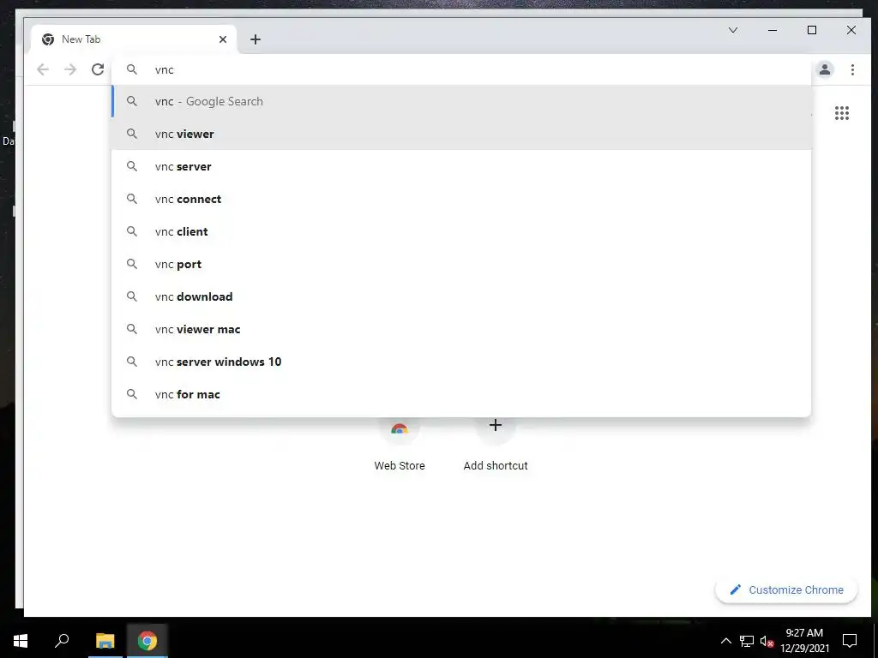
Task: Minimize the Chrome window
Action: (773, 30)
